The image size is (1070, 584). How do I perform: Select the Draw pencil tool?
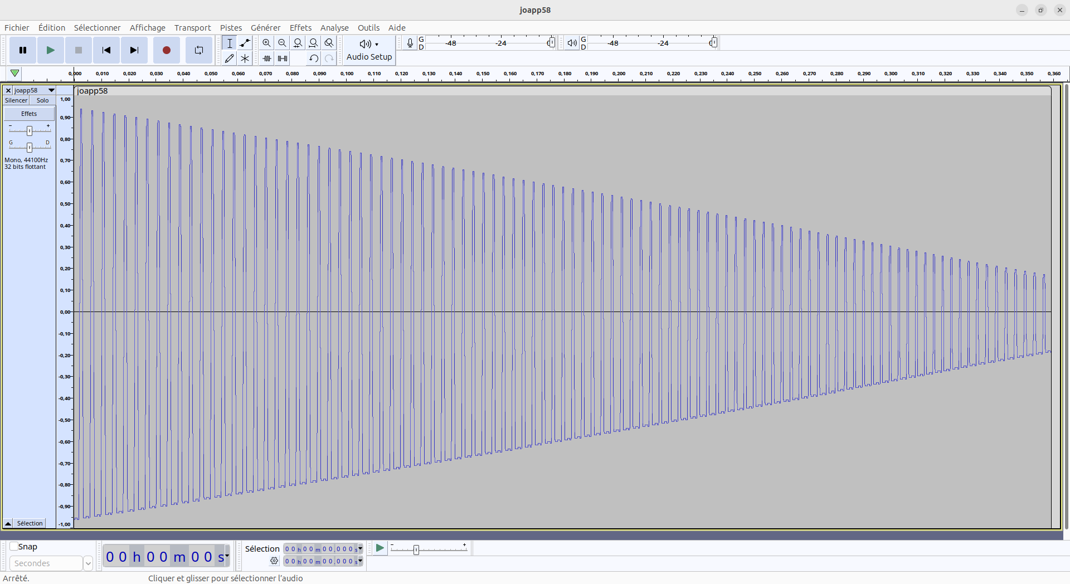coord(229,59)
